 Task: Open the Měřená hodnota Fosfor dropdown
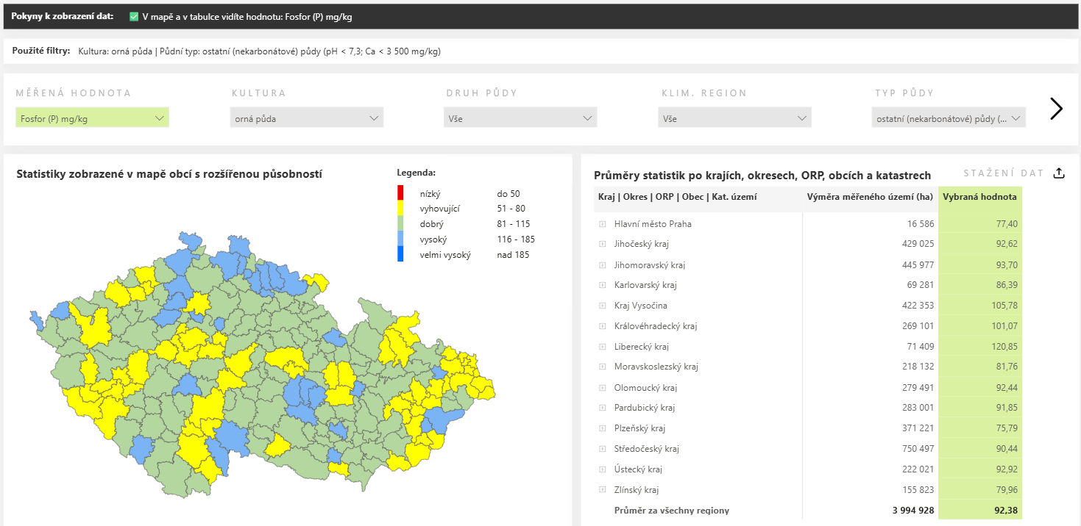[92, 118]
